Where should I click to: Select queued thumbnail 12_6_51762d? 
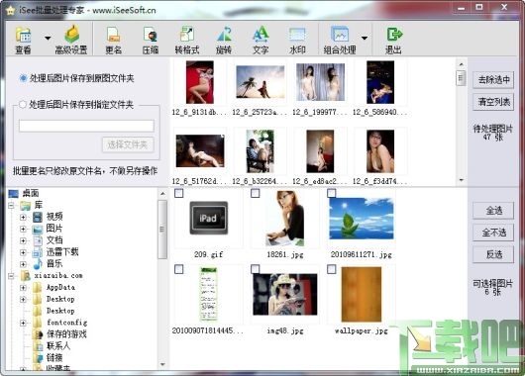tap(200, 151)
